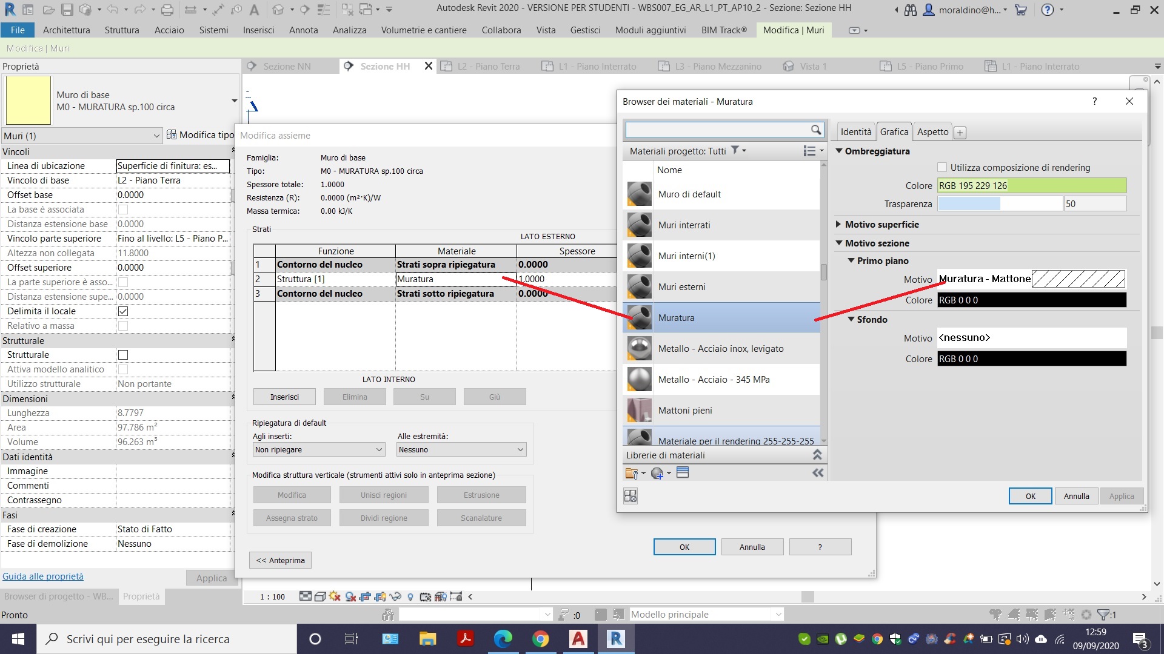This screenshot has width=1164, height=654.
Task: Click the Trasparenza slider bar
Action: coord(1000,203)
